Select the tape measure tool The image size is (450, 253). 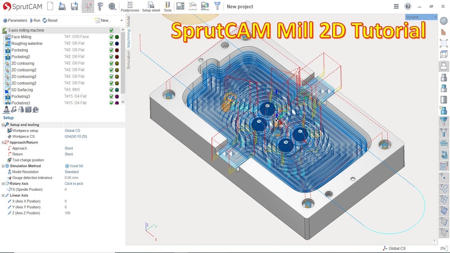[x=112, y=6]
